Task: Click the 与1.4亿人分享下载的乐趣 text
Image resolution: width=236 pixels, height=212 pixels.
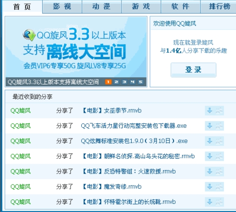Action: (193, 50)
